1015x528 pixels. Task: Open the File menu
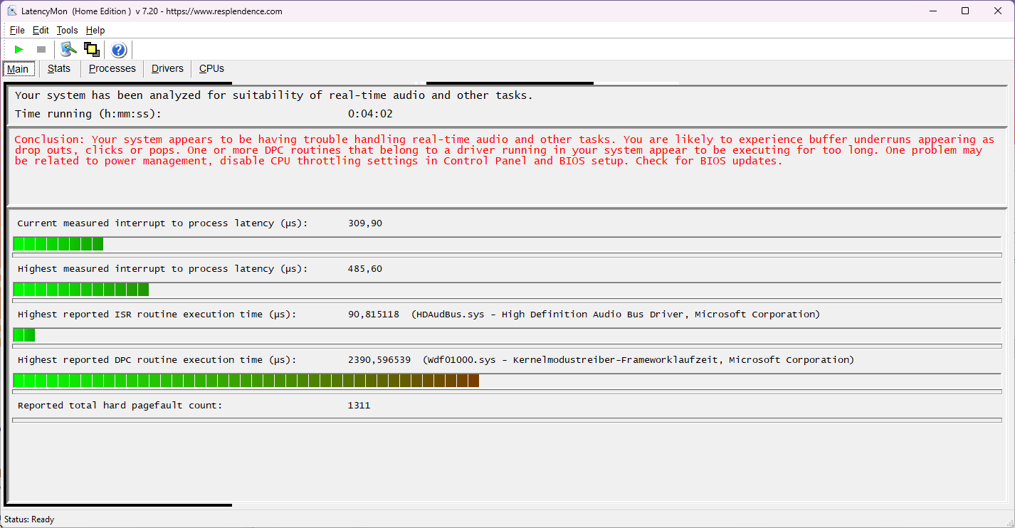(x=17, y=30)
